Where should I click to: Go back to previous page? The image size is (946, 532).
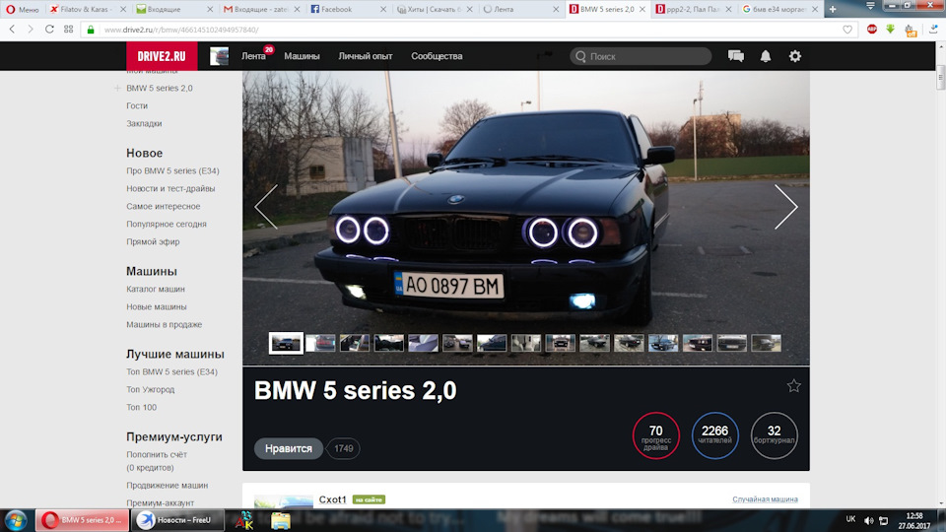pyautogui.click(x=12, y=29)
